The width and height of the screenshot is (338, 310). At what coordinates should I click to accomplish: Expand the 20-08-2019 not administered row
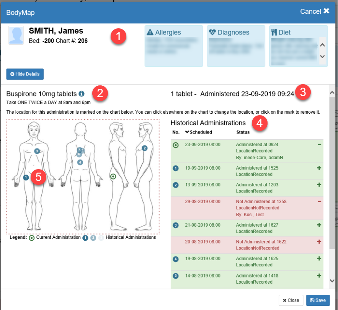pos(319,241)
